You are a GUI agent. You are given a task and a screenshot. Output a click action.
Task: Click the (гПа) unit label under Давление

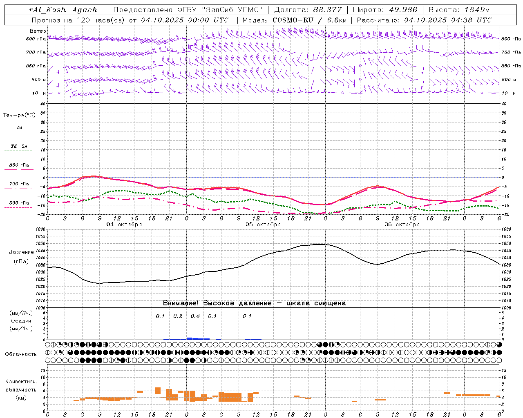coord(21,262)
